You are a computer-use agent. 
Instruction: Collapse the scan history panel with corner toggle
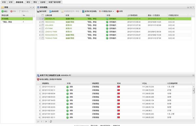(193, 75)
